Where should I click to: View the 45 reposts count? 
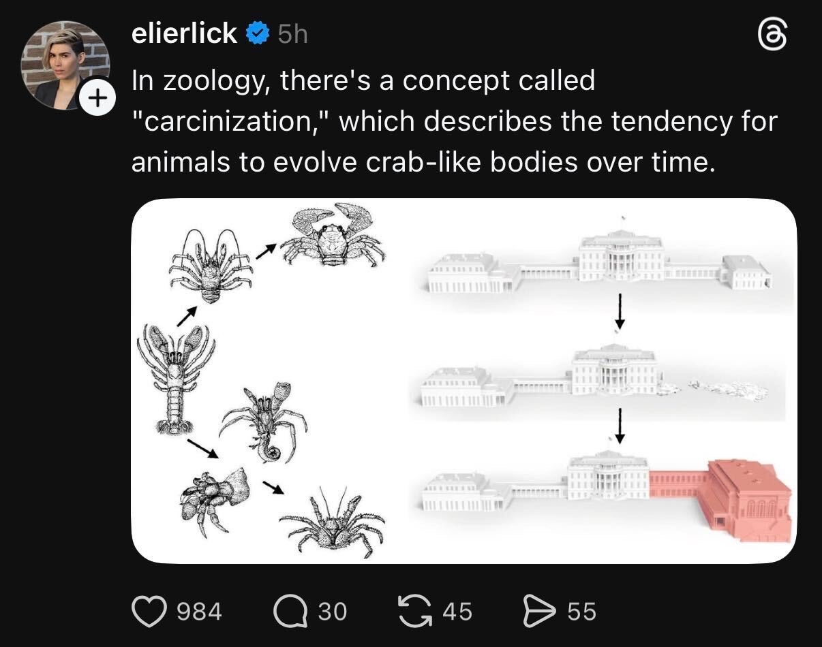tap(457, 611)
